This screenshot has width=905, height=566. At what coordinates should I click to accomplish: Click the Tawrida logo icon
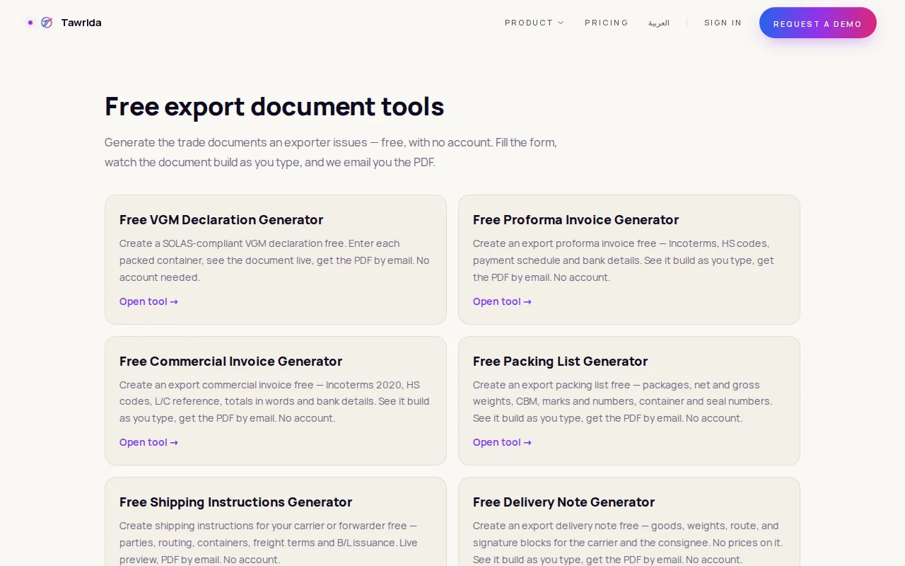click(47, 23)
